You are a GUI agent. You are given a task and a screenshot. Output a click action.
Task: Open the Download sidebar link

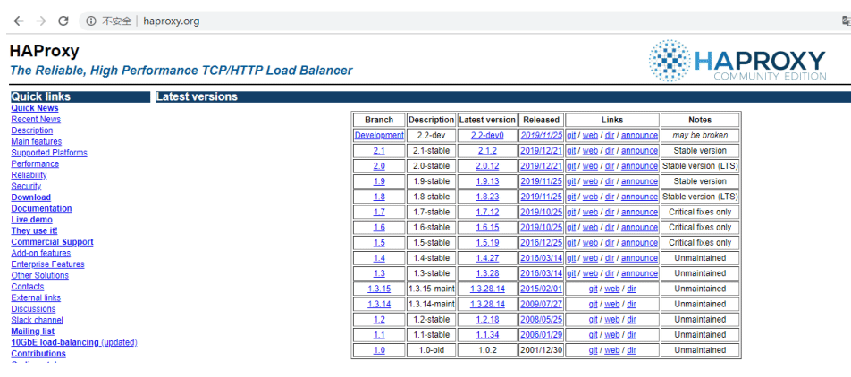(x=31, y=197)
